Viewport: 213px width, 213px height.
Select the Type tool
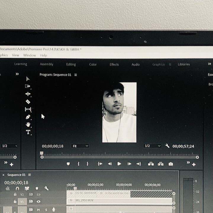coord(28,132)
